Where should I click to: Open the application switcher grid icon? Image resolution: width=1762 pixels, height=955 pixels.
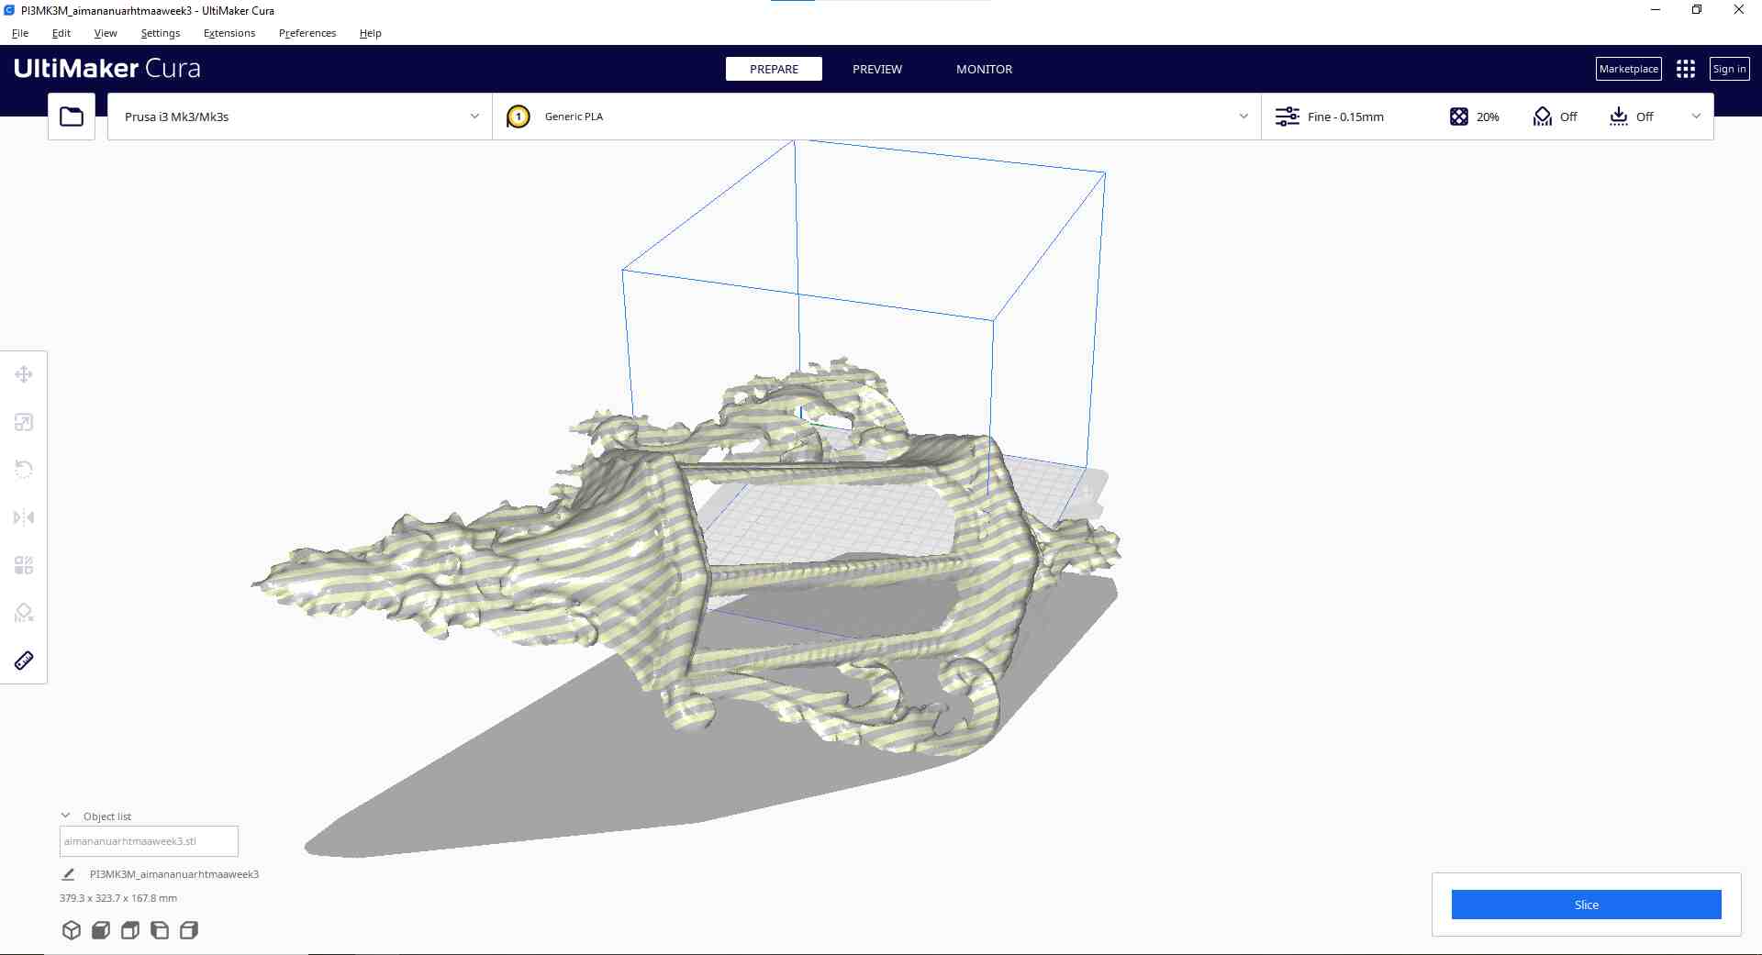(x=1686, y=69)
